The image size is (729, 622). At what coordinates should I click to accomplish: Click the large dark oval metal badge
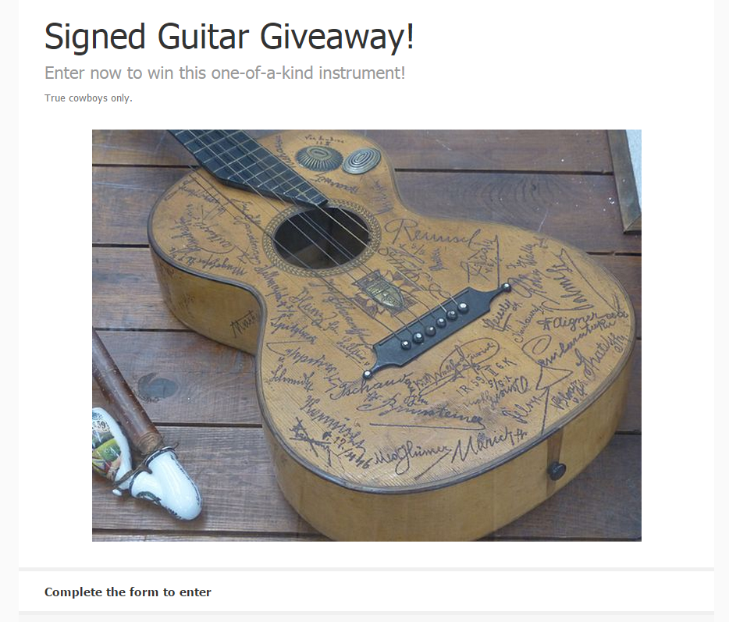coord(319,157)
